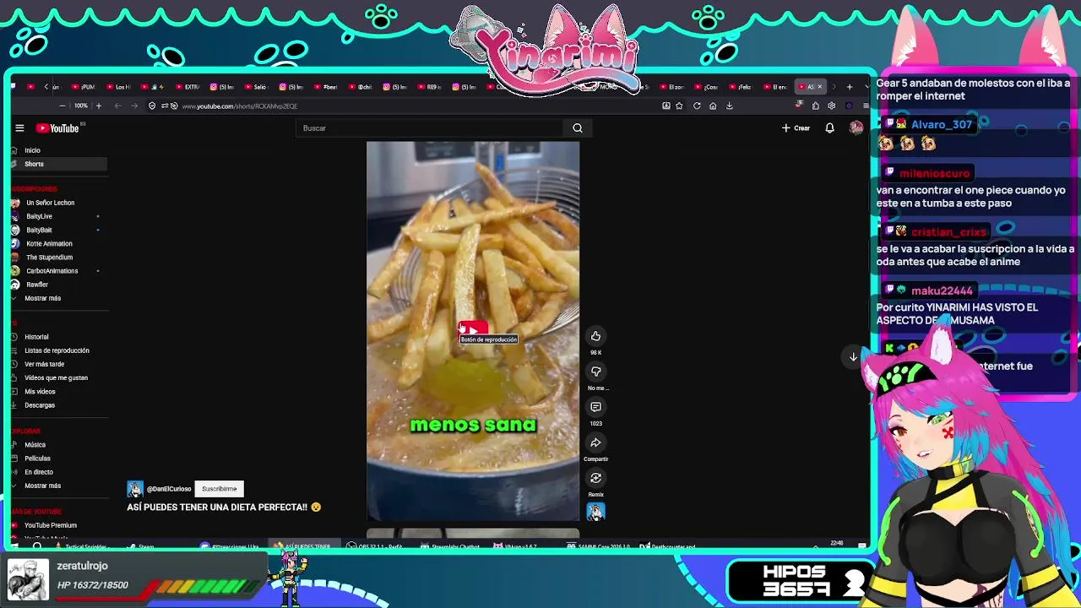Click the YouTube logo

pos(57,128)
